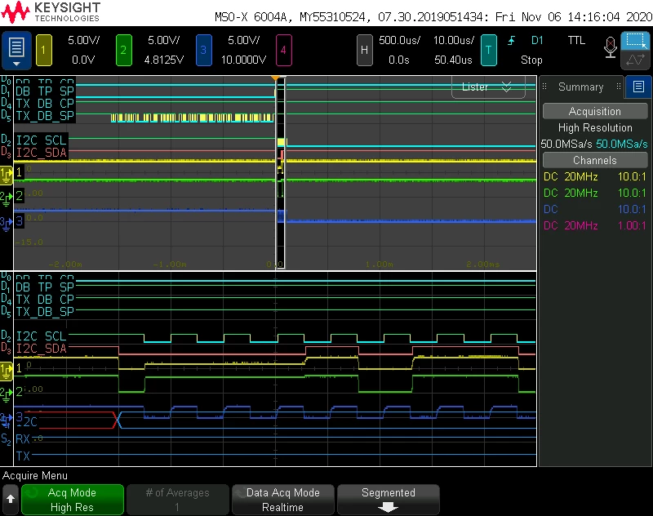Open Data Acq Mode Realtime softkey
This screenshot has height=516, width=653.
tap(283, 500)
